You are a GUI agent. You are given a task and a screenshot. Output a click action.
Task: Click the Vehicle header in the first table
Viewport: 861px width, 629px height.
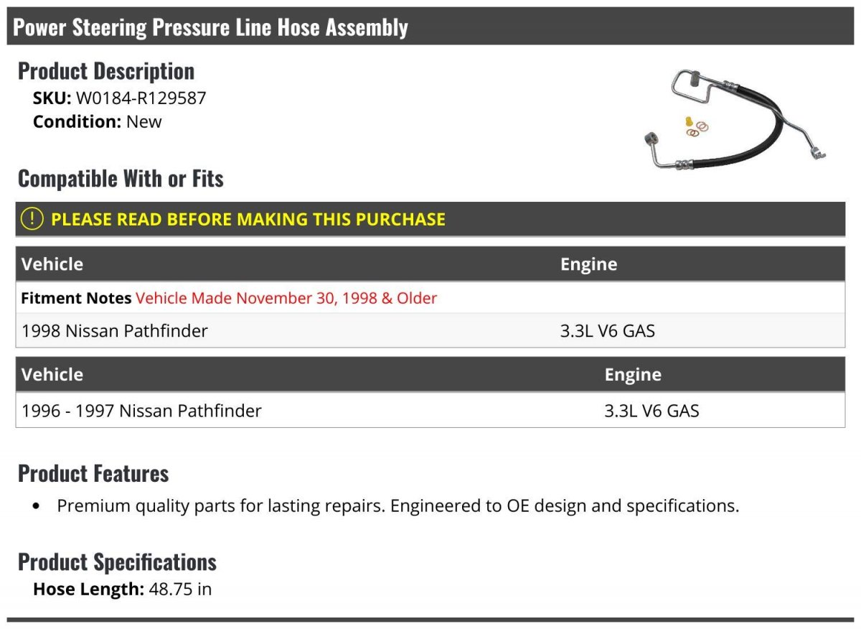tap(52, 264)
